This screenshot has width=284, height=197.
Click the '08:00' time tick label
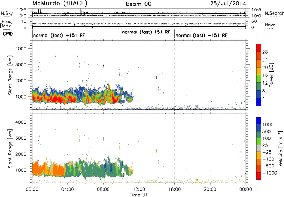pyautogui.click(x=103, y=190)
